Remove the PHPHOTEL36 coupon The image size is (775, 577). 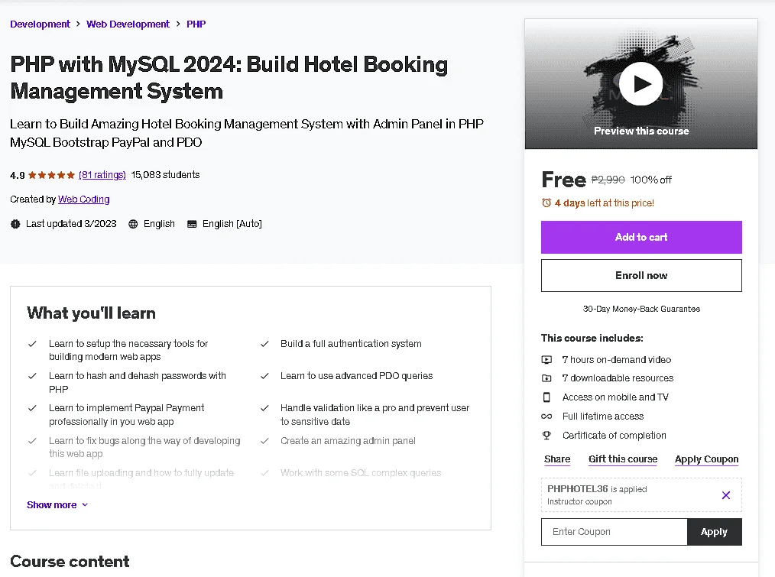[x=725, y=495]
